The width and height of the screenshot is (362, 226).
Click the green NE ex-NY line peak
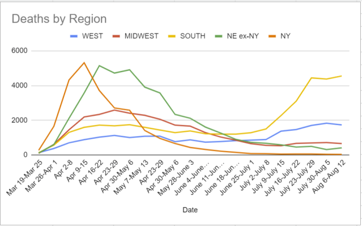tap(99, 66)
